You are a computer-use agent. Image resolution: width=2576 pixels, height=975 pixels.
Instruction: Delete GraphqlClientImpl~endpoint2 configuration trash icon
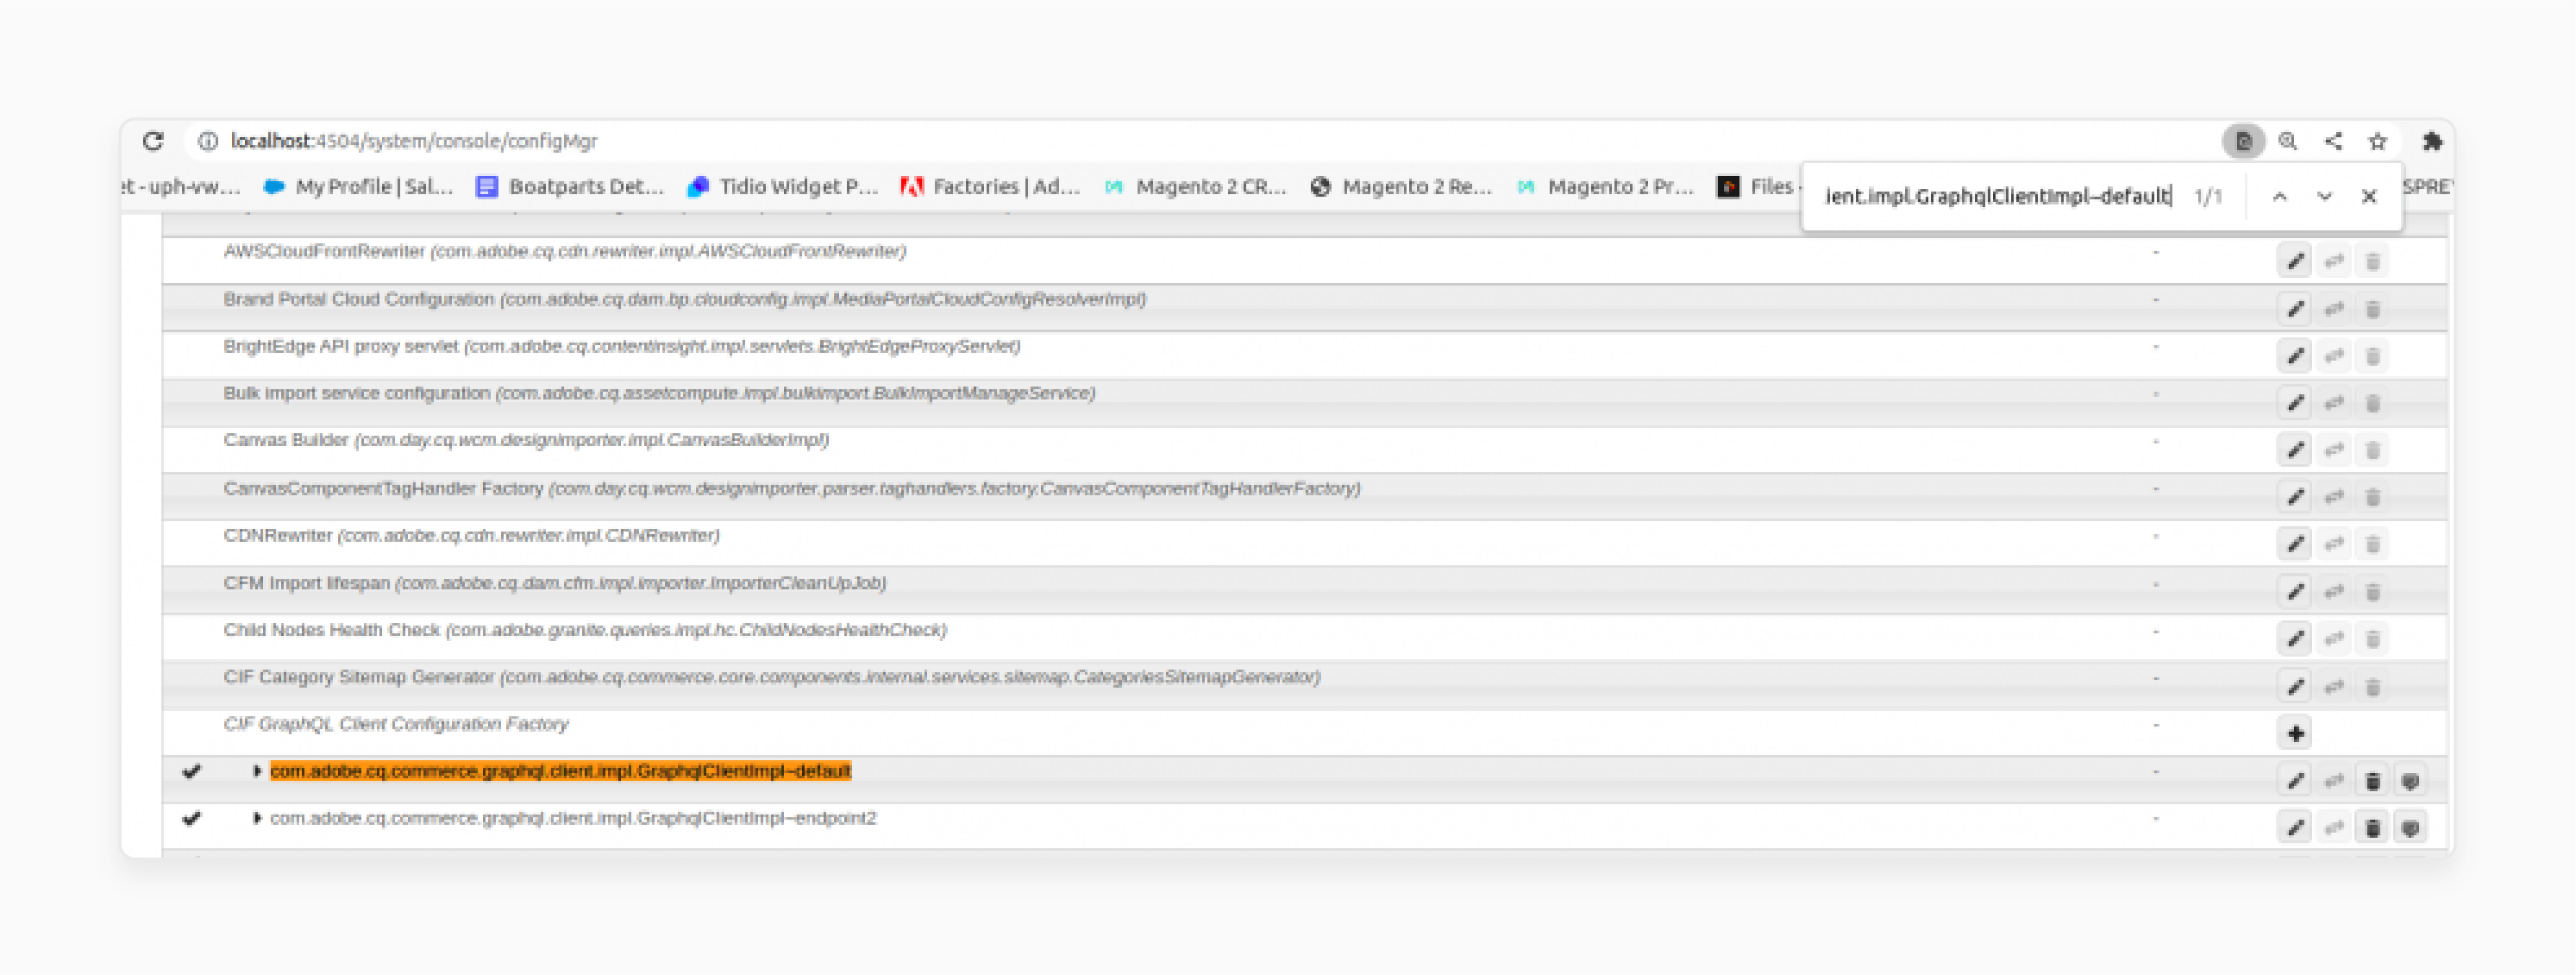coord(2372,827)
